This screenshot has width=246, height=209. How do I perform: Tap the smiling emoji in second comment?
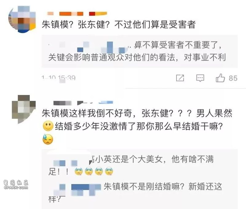click(x=48, y=126)
